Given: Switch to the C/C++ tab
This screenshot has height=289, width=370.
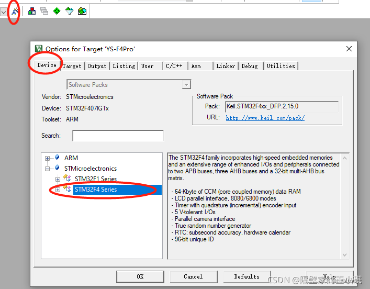Looking at the screenshot, I should tap(174, 66).
